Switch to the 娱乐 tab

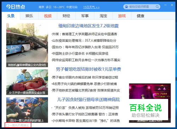(29, 16)
